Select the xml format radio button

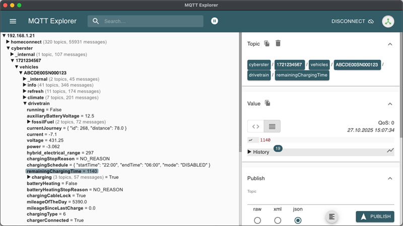(278, 220)
